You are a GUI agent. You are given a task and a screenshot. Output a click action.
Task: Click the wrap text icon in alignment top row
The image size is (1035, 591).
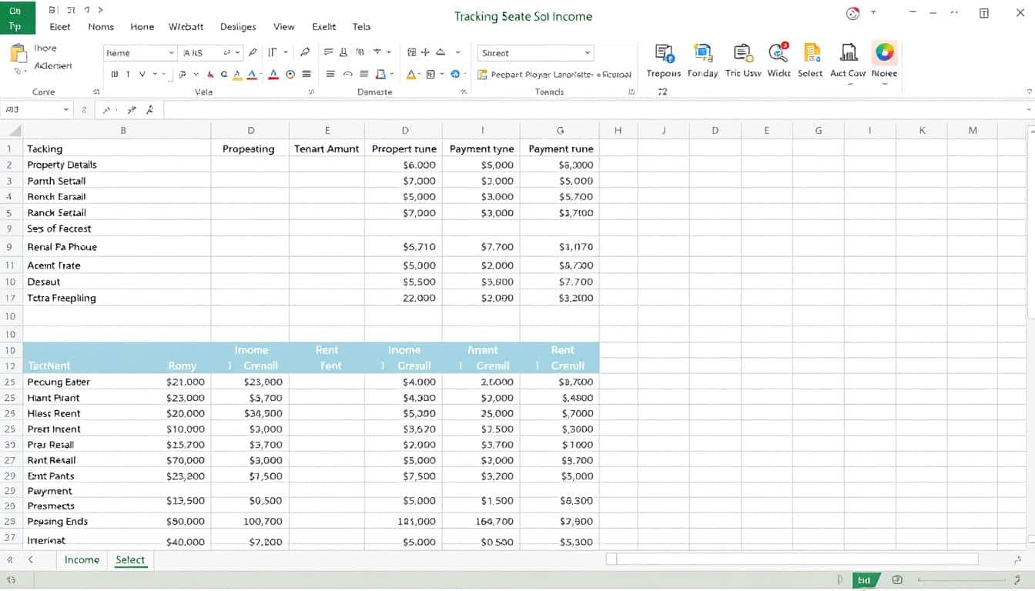pos(329,52)
